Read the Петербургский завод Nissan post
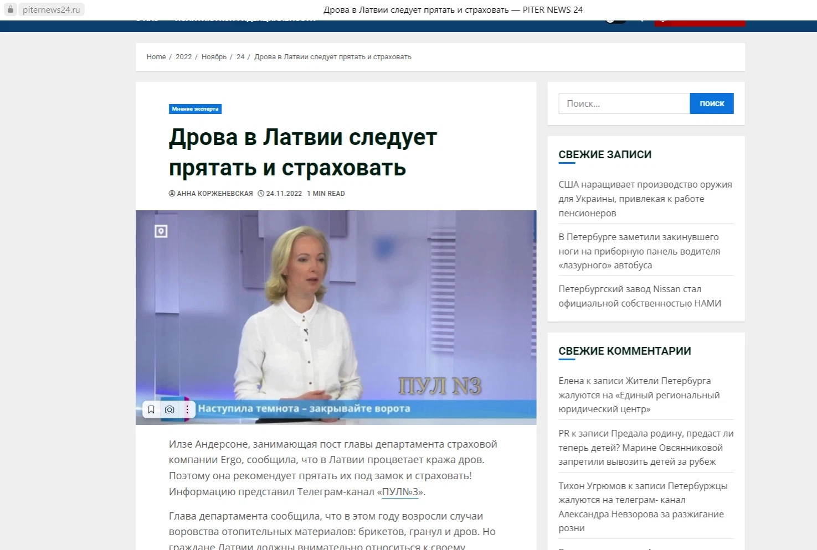817x550 pixels. click(639, 296)
